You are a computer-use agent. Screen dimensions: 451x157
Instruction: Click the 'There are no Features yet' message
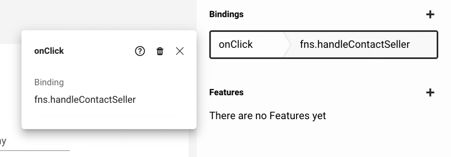coord(268,116)
